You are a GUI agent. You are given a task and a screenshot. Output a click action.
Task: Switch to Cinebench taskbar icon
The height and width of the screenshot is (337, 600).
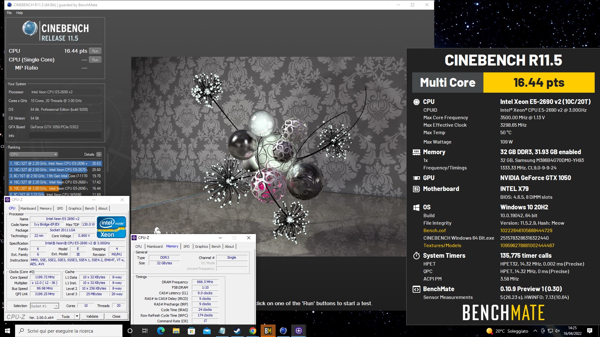coord(283,331)
